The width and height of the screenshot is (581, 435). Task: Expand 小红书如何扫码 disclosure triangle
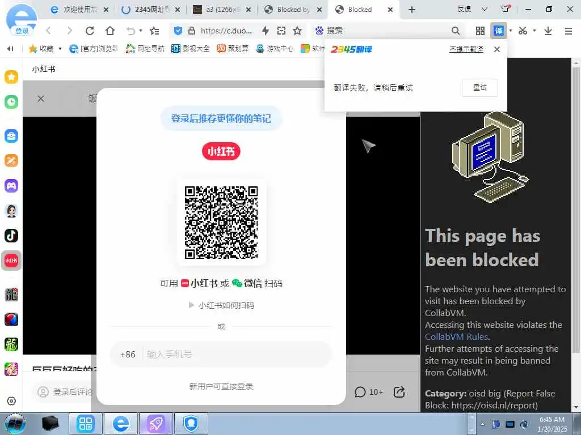[192, 305]
